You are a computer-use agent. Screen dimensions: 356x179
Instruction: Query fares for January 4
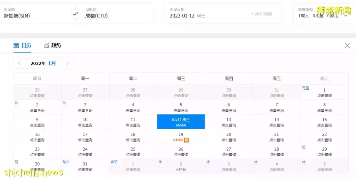click(x=133, y=107)
